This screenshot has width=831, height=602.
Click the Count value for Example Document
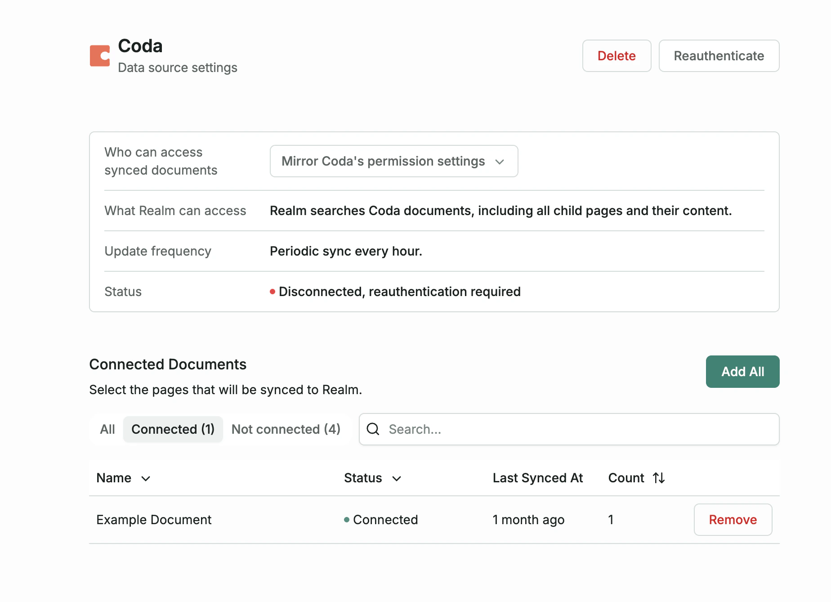point(611,520)
